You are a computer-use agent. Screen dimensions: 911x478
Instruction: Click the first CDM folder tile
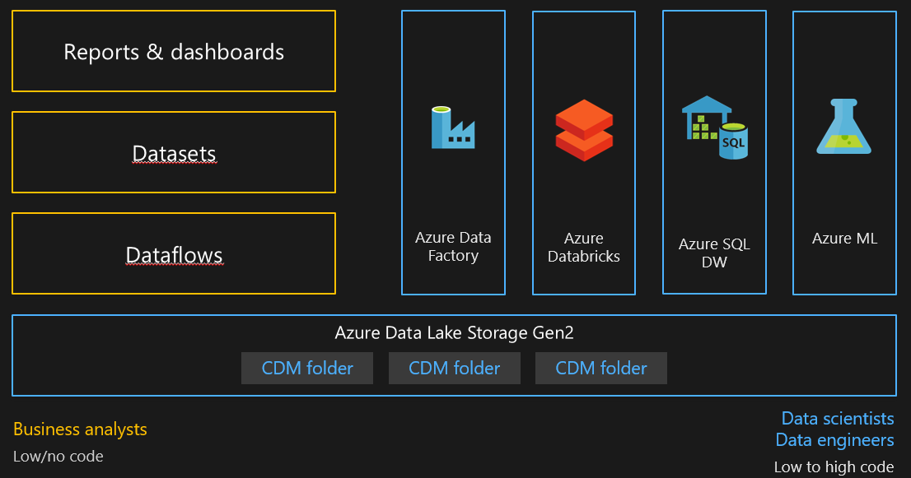click(x=307, y=368)
